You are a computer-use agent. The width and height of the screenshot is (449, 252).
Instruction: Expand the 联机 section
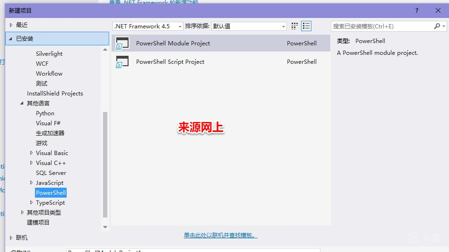coord(11,238)
